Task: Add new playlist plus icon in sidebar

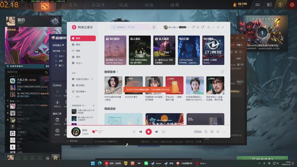Action: tap(93, 105)
